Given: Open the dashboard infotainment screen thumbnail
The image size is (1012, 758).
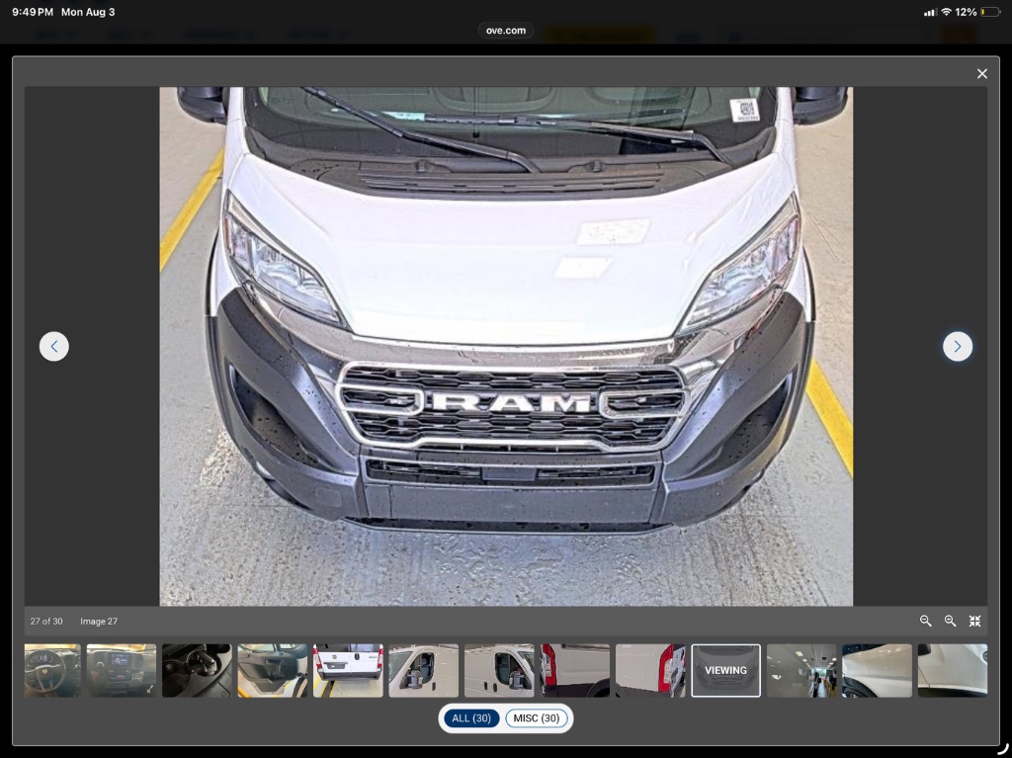Looking at the screenshot, I should click(x=122, y=670).
